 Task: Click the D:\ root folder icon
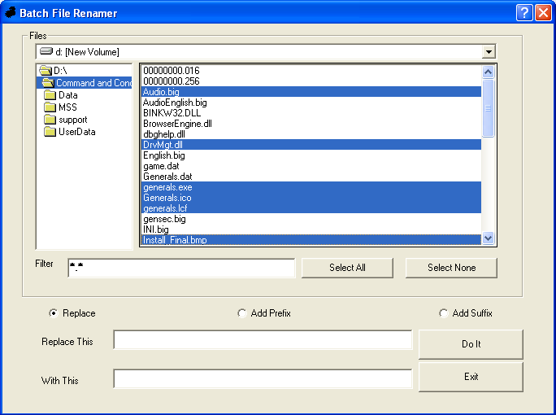46,71
